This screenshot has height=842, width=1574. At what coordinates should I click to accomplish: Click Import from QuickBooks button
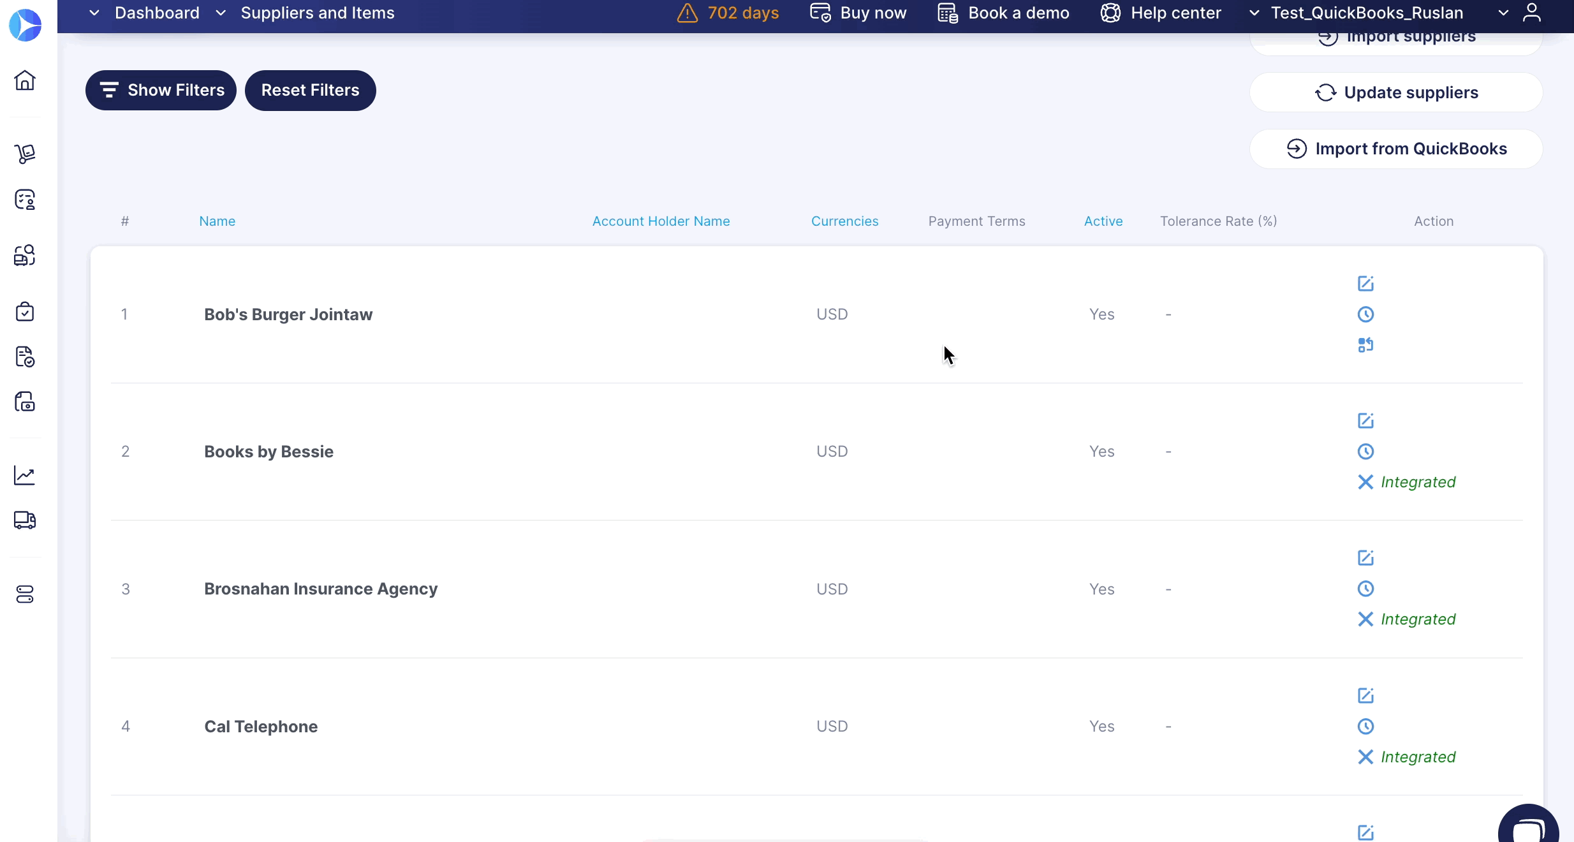(1396, 149)
